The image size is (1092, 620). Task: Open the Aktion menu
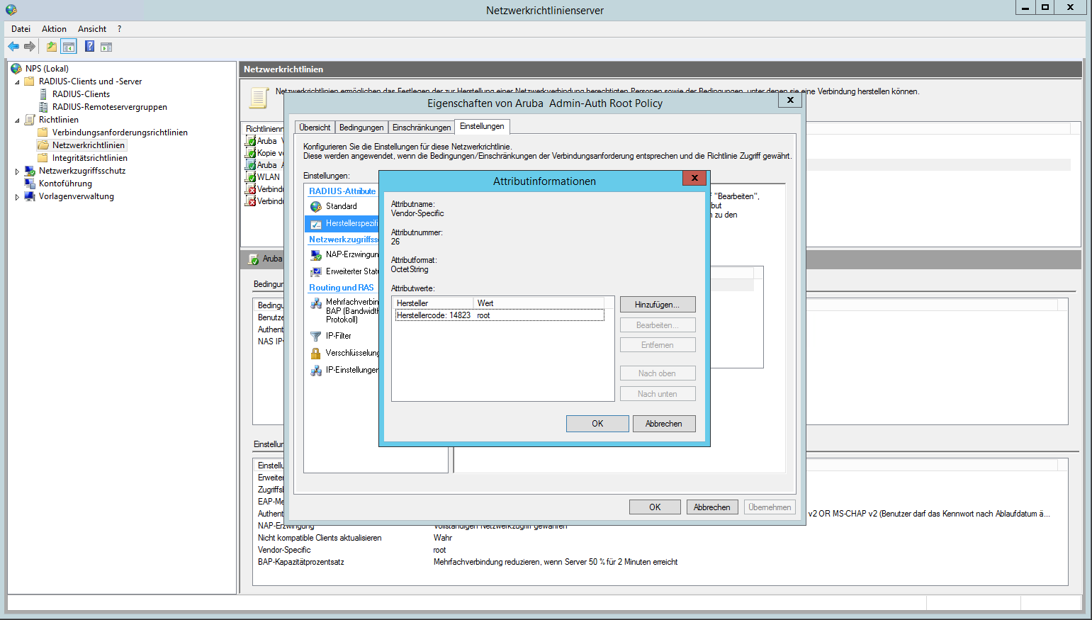coord(54,29)
